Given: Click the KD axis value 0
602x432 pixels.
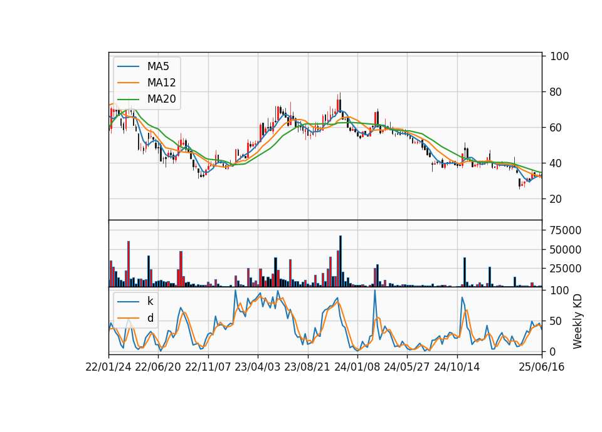Looking at the screenshot, I should pos(553,351).
